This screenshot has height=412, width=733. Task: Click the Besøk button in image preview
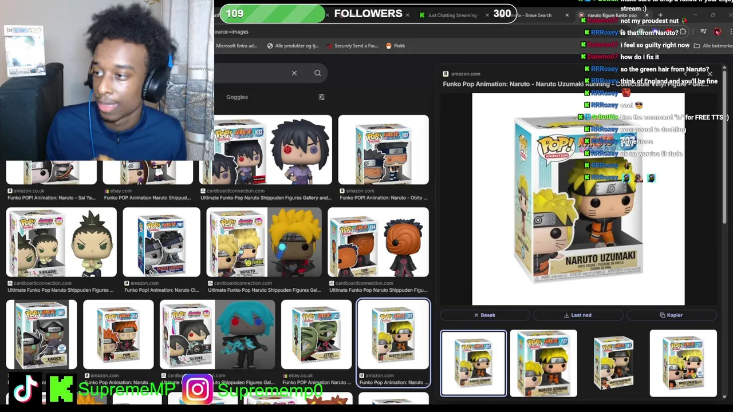(x=484, y=315)
